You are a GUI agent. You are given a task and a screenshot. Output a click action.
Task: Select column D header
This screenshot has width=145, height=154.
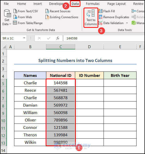click(89, 47)
